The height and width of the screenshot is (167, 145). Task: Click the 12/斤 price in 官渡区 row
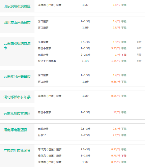click(x=117, y=112)
